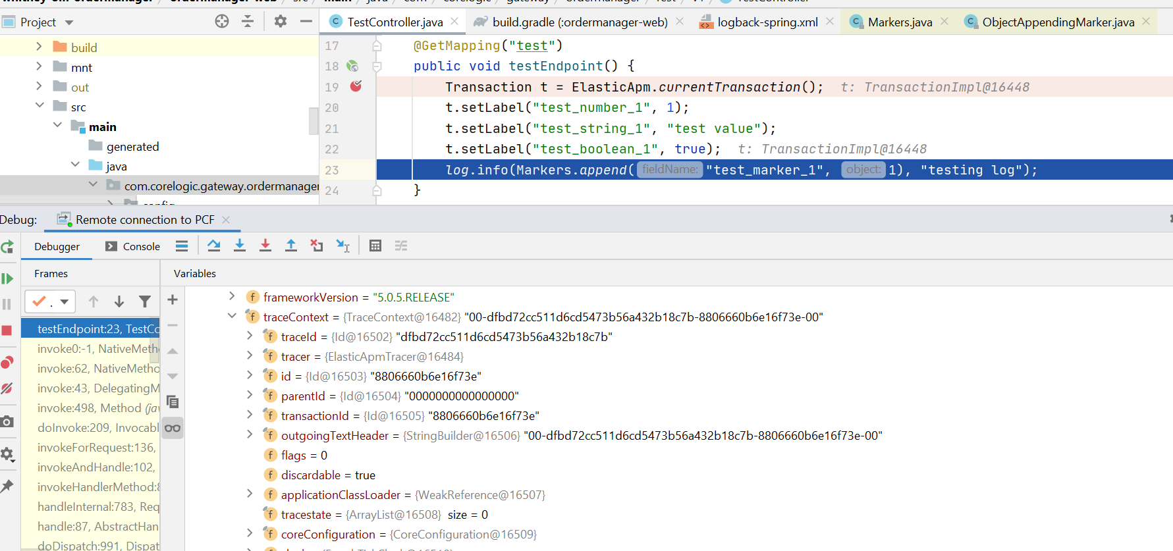Add a new watch with plus icon
This screenshot has width=1173, height=551.
(173, 300)
